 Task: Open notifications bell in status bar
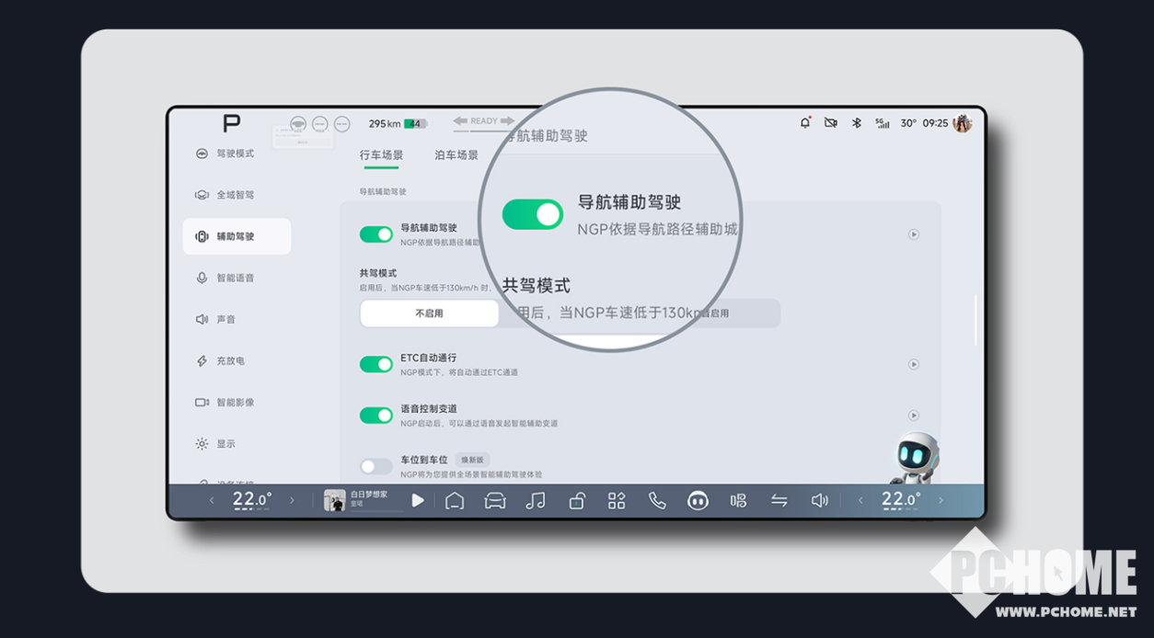tap(805, 123)
